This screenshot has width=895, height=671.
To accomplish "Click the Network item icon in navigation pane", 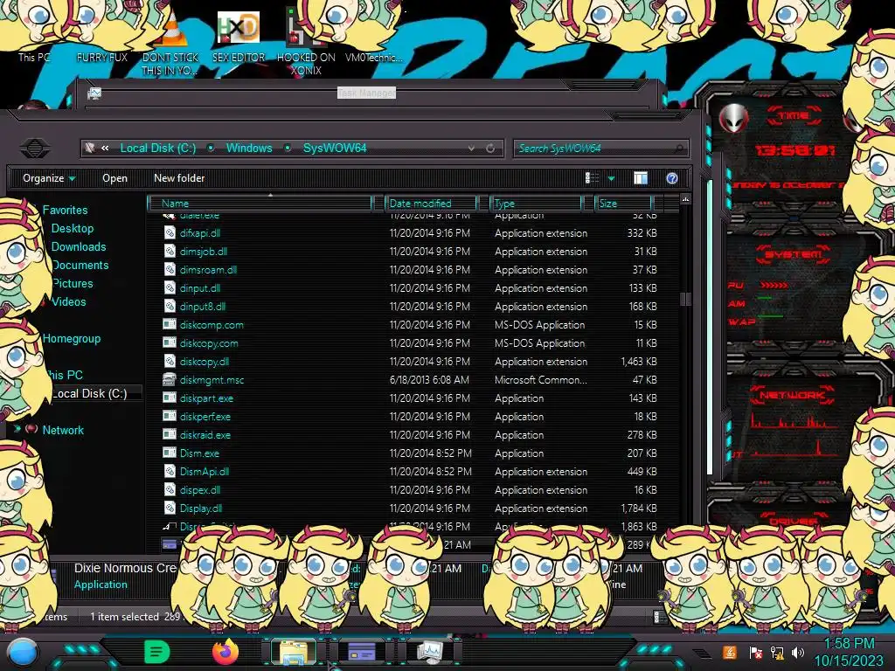I will tap(32, 429).
